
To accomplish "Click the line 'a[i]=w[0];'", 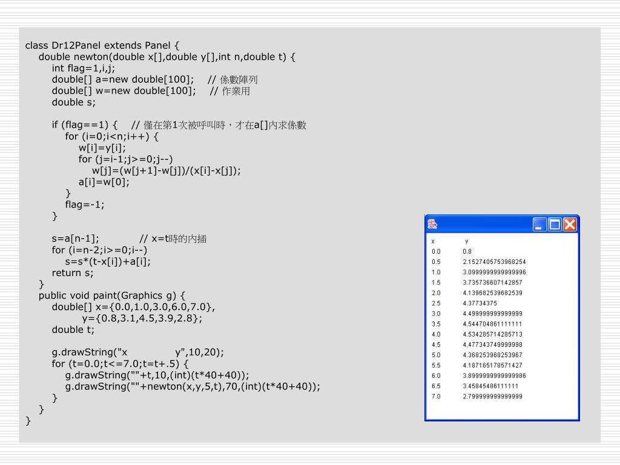I will click(104, 182).
